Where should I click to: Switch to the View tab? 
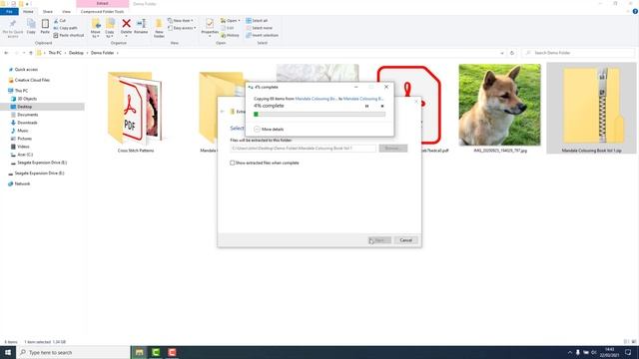coord(66,11)
